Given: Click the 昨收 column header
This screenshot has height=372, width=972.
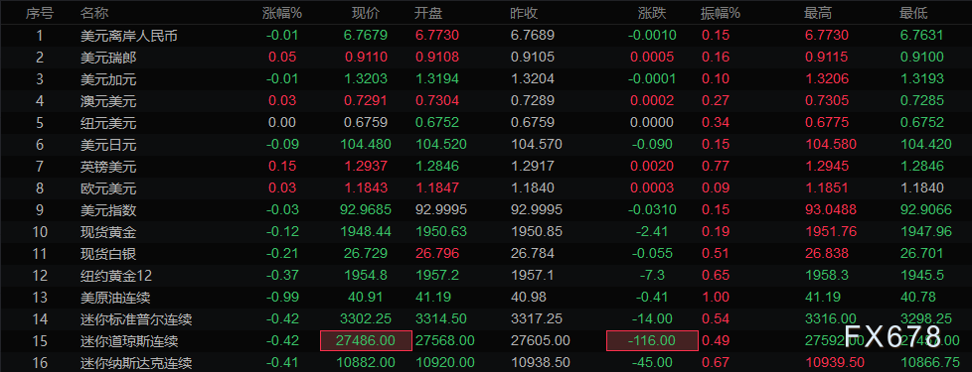Looking at the screenshot, I should 524,13.
